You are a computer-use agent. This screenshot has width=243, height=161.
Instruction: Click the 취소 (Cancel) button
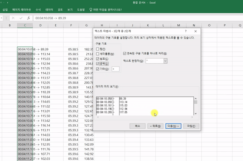(x=137, y=126)
